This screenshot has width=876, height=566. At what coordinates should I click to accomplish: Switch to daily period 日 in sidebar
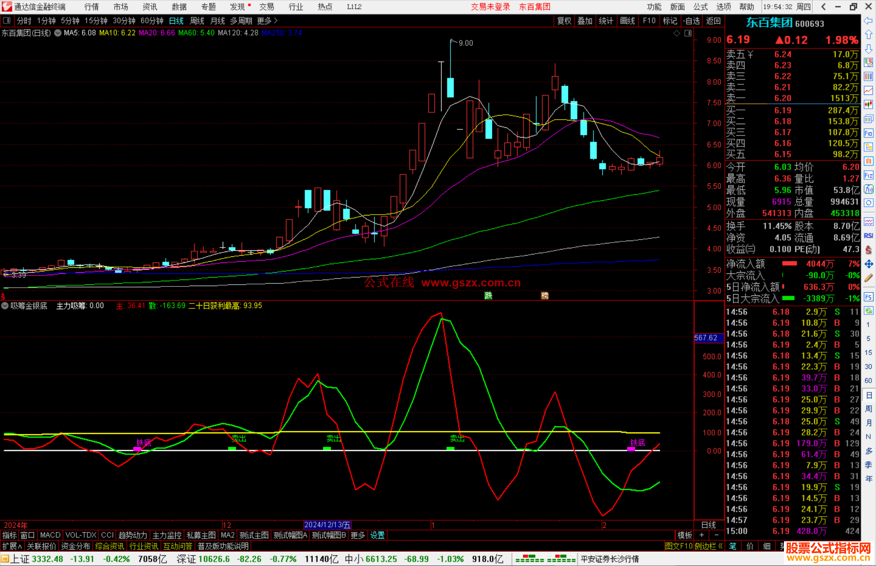tap(868, 395)
